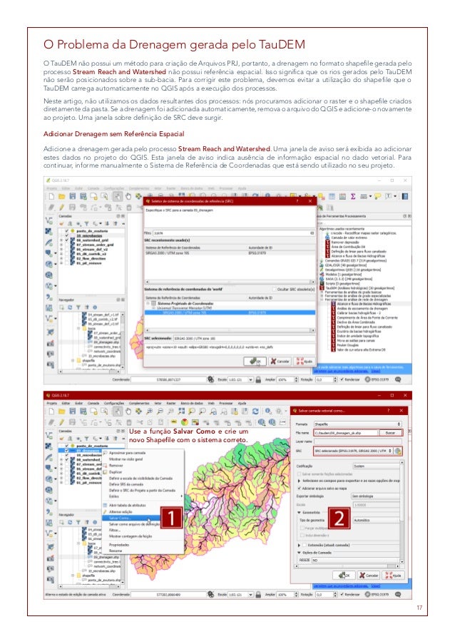
Task: Click Add Raster Layer icon in lower left sidebar
Action: point(49,446)
